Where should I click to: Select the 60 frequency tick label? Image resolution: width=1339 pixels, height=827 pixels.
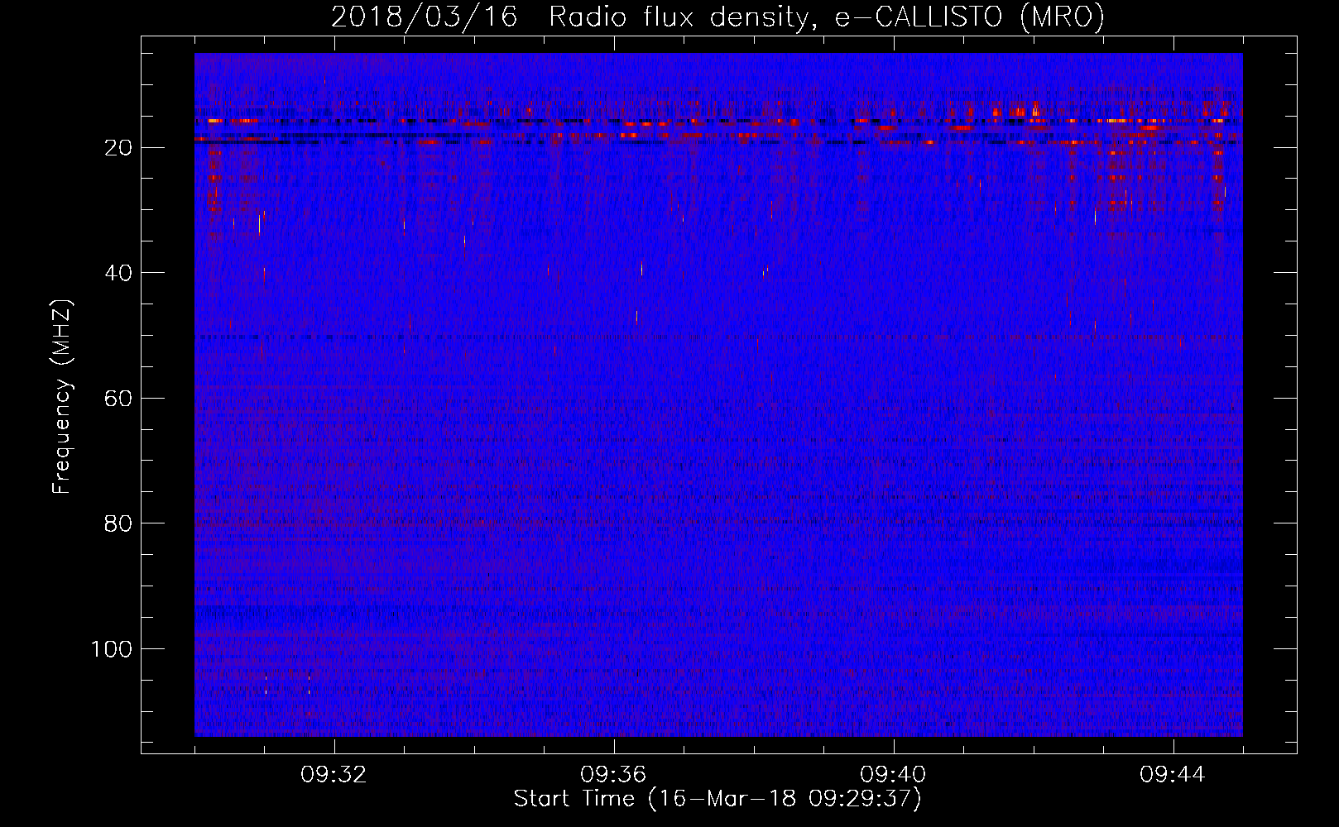(119, 399)
